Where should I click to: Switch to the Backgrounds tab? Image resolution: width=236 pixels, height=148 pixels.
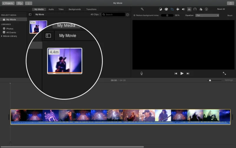click(75, 9)
